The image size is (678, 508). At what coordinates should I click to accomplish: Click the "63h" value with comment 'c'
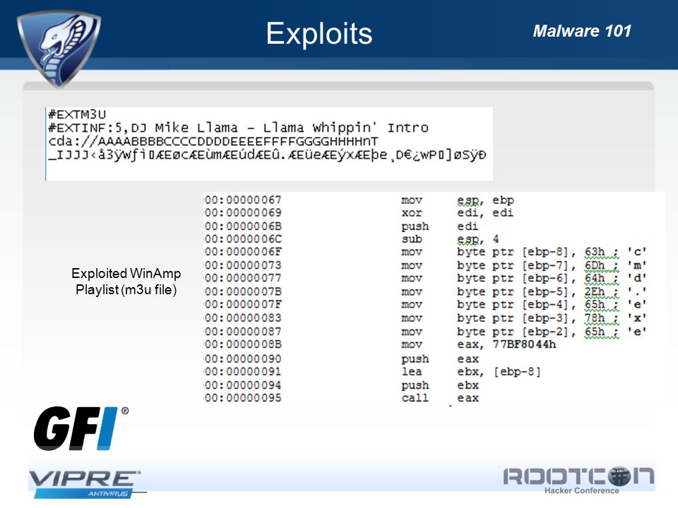click(x=595, y=252)
